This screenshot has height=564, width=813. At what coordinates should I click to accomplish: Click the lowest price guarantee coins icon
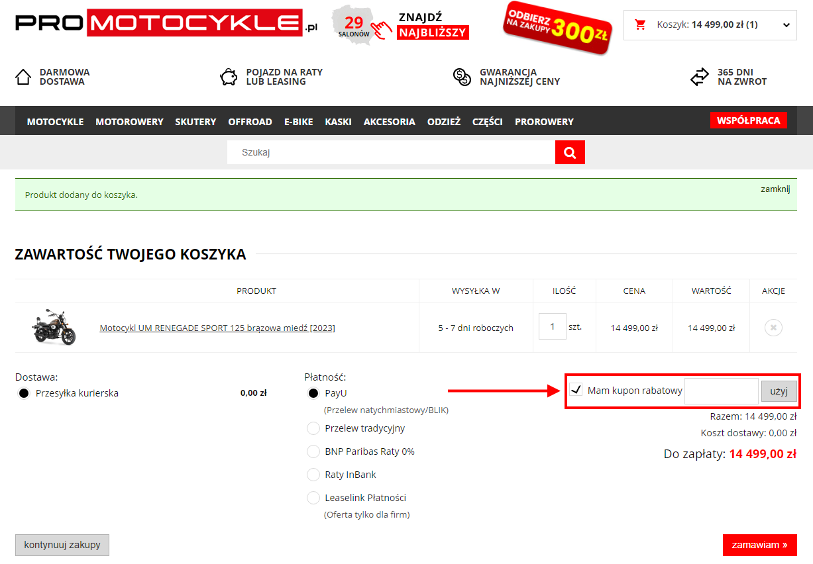pyautogui.click(x=462, y=77)
